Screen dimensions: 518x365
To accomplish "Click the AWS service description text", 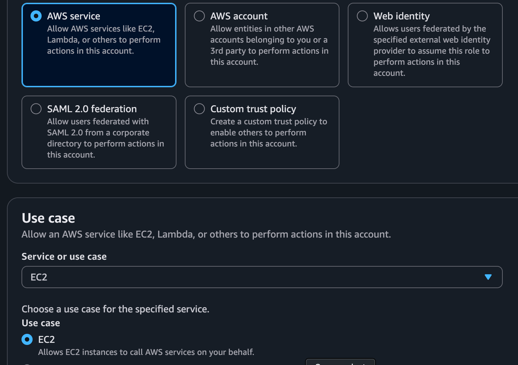I will point(104,40).
